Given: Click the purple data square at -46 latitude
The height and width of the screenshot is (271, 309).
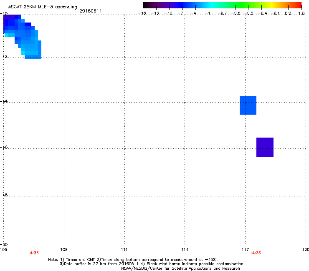Looking at the screenshot, I should point(265,147).
